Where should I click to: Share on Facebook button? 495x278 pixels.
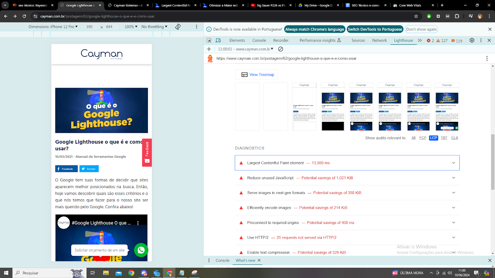[x=67, y=169]
